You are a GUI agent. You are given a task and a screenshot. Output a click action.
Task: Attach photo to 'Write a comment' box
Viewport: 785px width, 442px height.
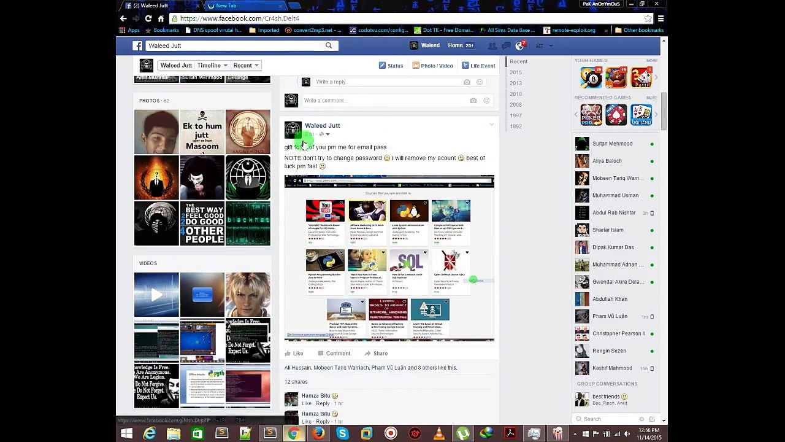click(x=473, y=101)
